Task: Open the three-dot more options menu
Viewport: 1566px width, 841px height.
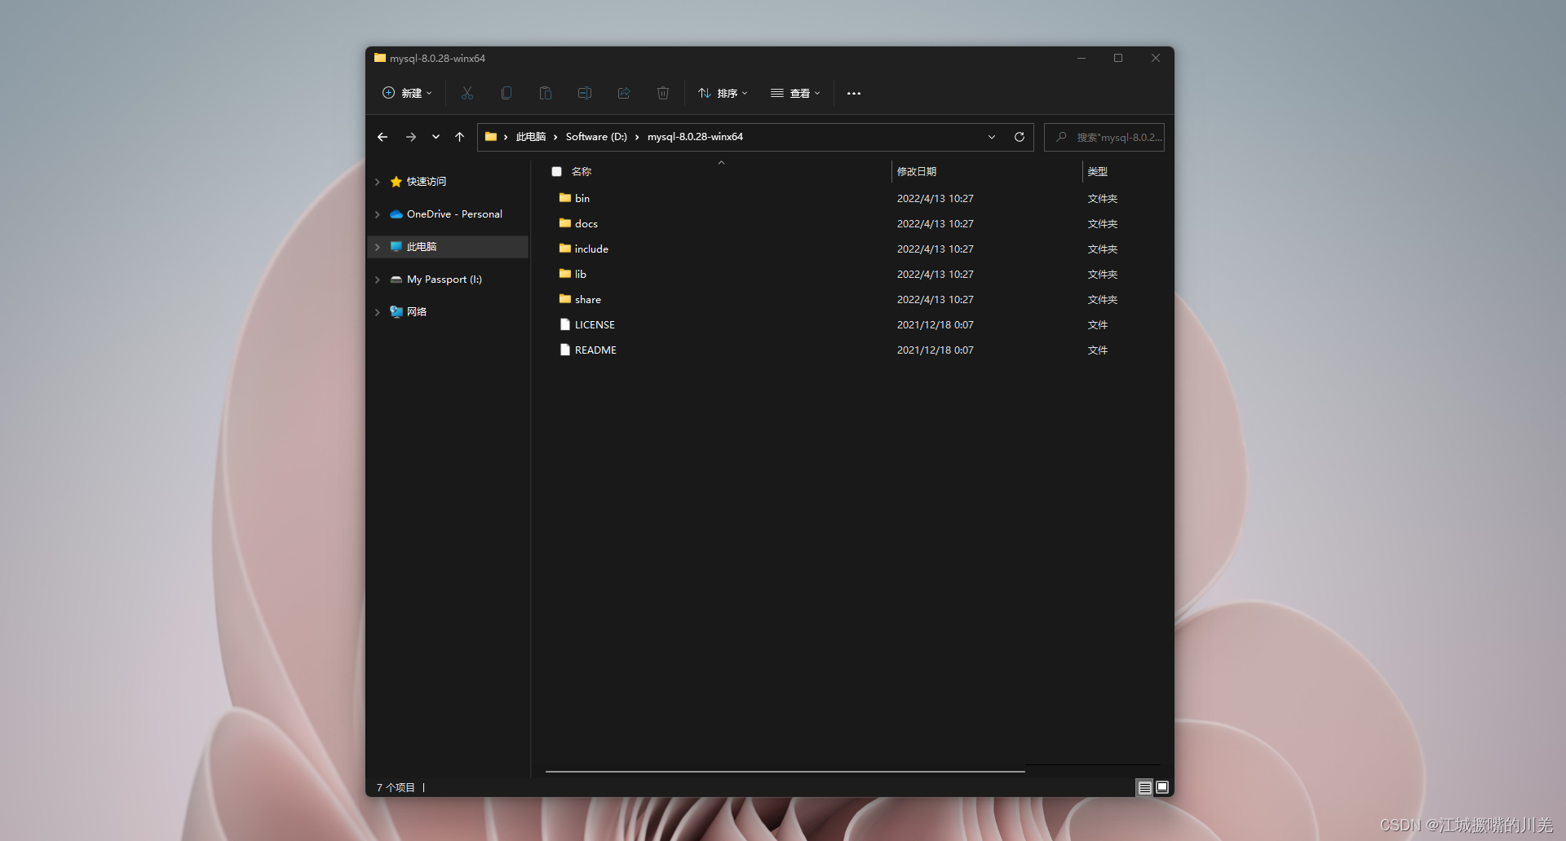Action: (x=854, y=94)
